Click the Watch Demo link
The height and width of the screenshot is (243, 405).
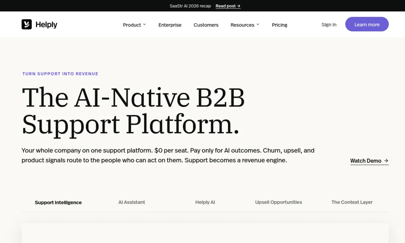point(369,161)
